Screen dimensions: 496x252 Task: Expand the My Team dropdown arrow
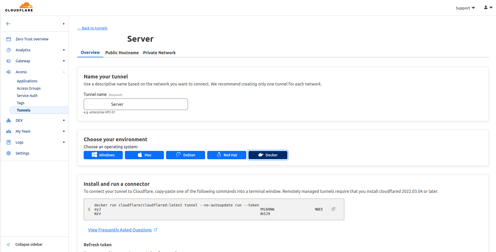click(x=64, y=131)
